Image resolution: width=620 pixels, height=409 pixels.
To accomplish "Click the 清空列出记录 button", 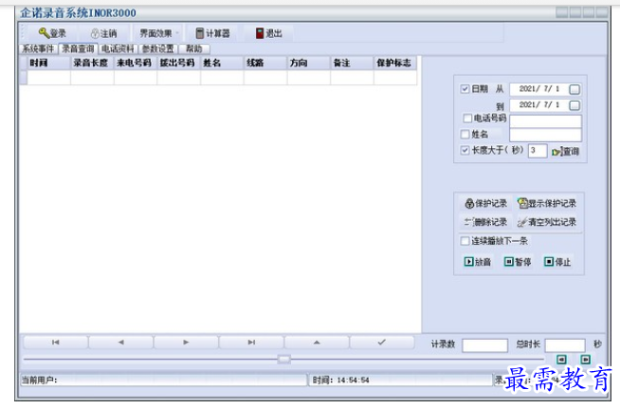I will pos(547,222).
